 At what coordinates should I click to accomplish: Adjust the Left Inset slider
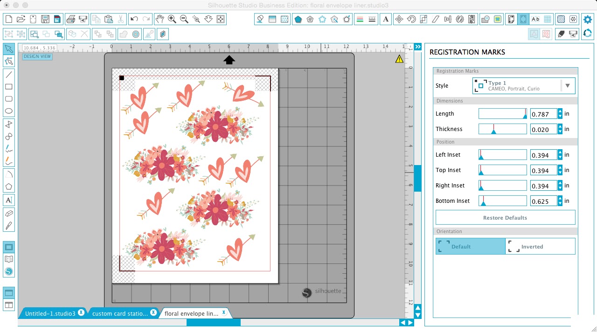pyautogui.click(x=502, y=154)
